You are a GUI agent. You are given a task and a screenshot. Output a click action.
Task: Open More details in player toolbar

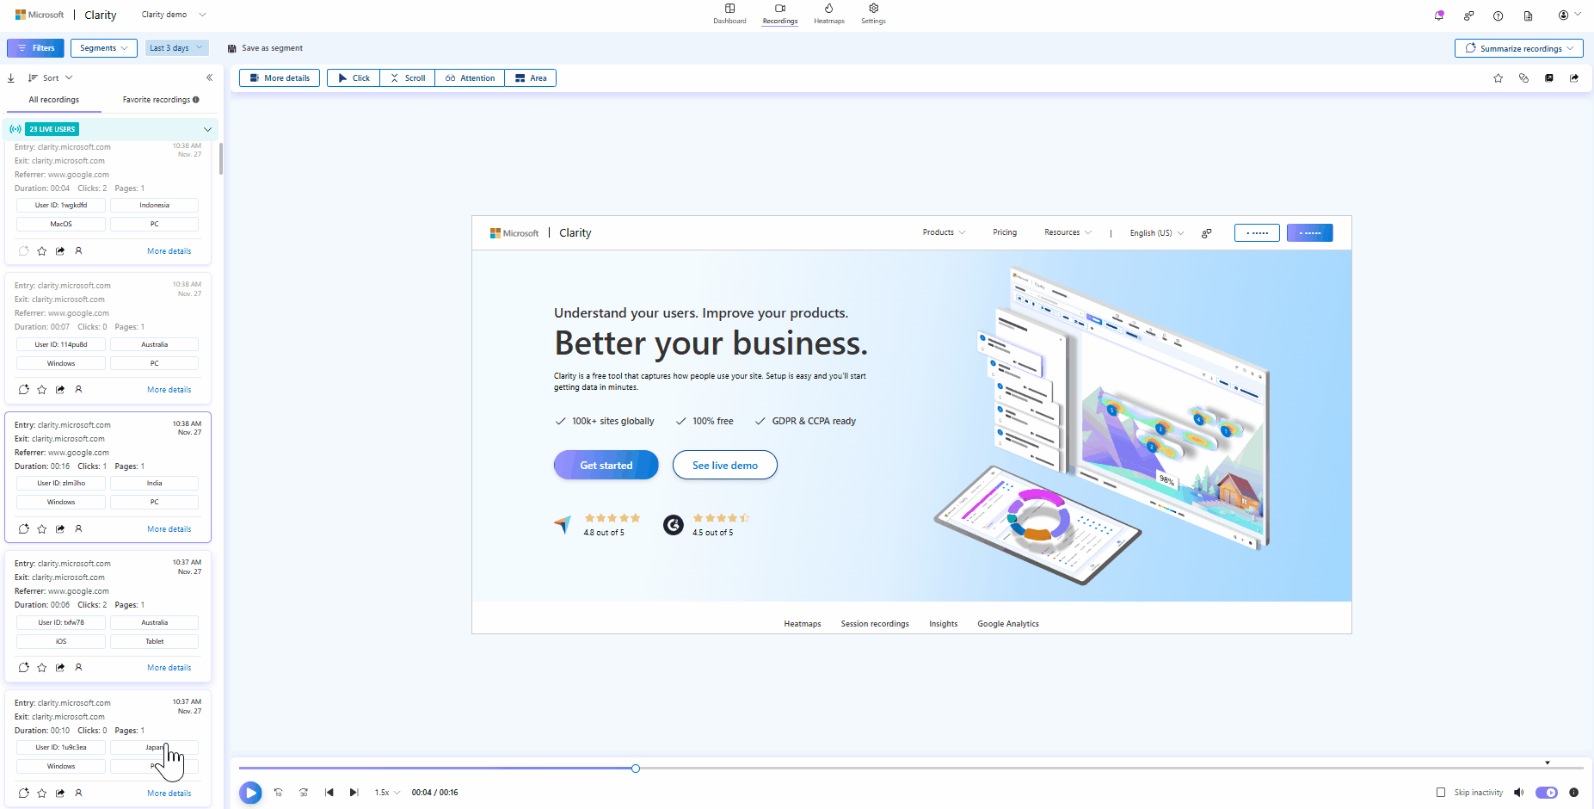click(280, 78)
